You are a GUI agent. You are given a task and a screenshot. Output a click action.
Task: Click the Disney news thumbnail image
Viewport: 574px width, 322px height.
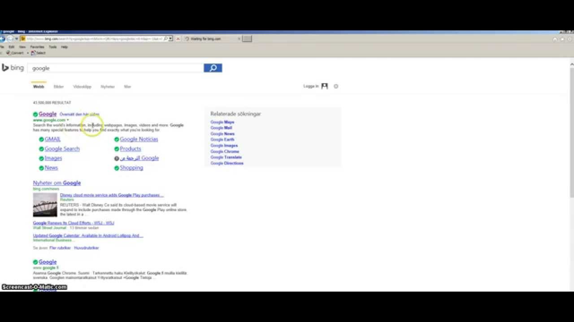point(45,205)
